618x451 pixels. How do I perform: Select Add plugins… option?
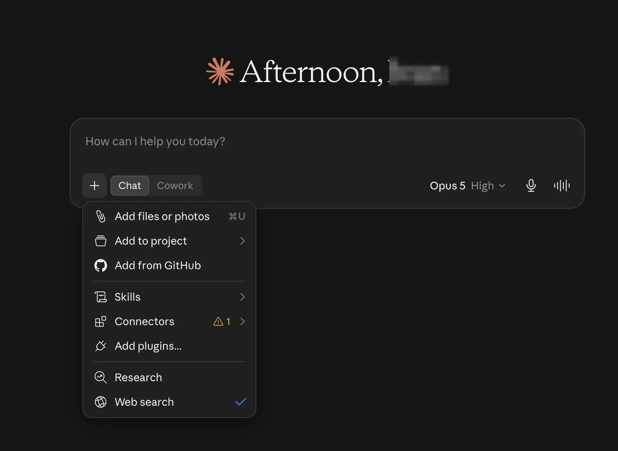pos(170,346)
